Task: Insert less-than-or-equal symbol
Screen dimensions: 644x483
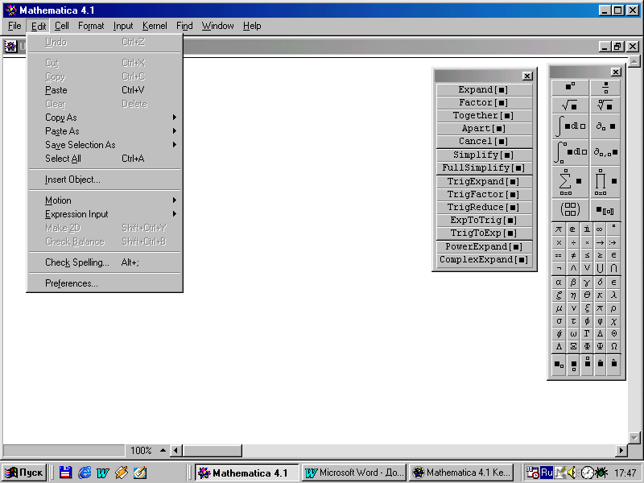Action: pyautogui.click(x=587, y=255)
